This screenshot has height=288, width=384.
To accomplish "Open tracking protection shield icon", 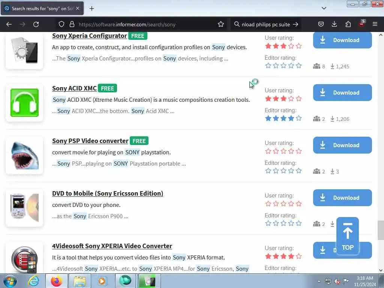I will coord(61,24).
